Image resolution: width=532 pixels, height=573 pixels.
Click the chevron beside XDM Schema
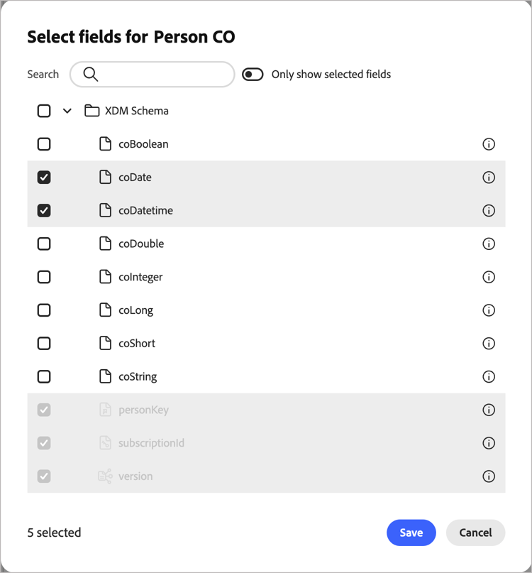67,111
